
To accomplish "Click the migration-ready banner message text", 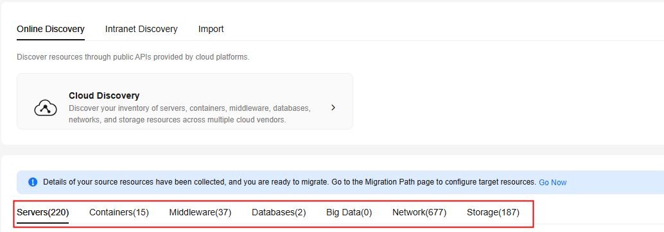I will click(x=290, y=182).
